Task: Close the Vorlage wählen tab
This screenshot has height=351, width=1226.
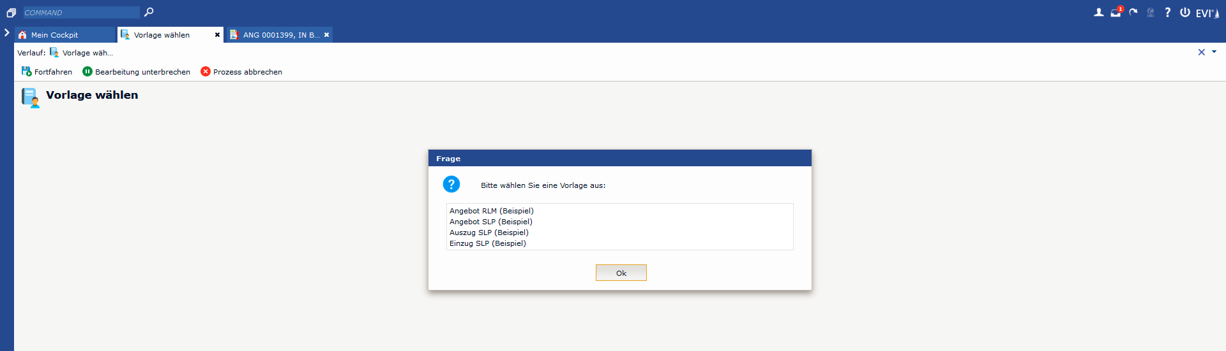Action: (217, 35)
